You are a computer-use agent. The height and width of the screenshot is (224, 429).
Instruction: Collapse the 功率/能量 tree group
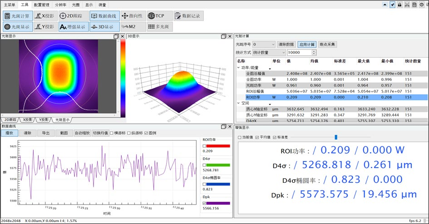coord(239,68)
